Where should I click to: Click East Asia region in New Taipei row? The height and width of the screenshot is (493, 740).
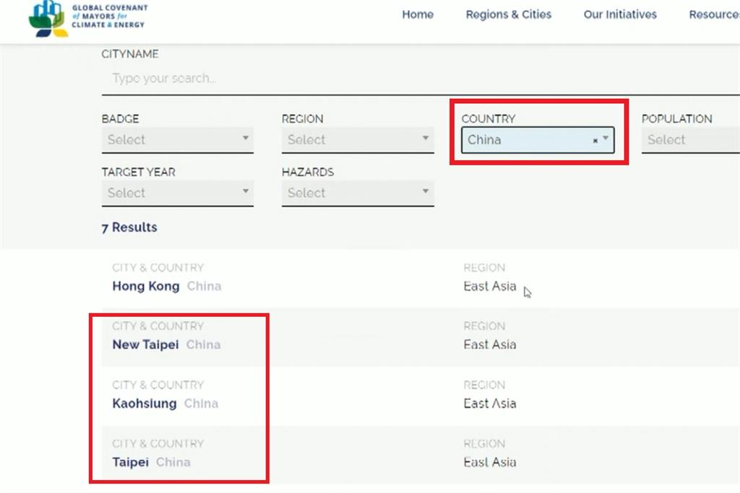pyautogui.click(x=490, y=344)
